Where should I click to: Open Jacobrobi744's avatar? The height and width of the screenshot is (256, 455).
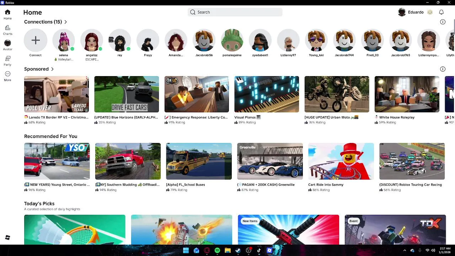click(344, 41)
